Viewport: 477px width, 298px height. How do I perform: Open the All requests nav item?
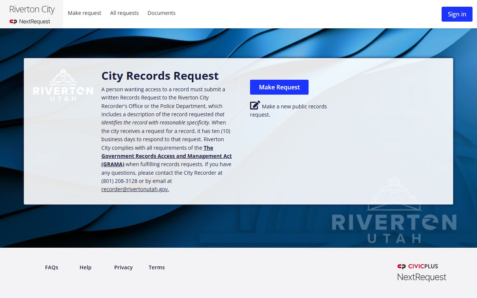pos(124,13)
